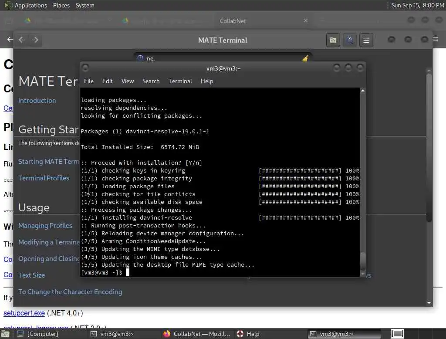This screenshot has width=446, height=339.
Task: Open the hamburger menu in Help viewer
Action: 366,40
